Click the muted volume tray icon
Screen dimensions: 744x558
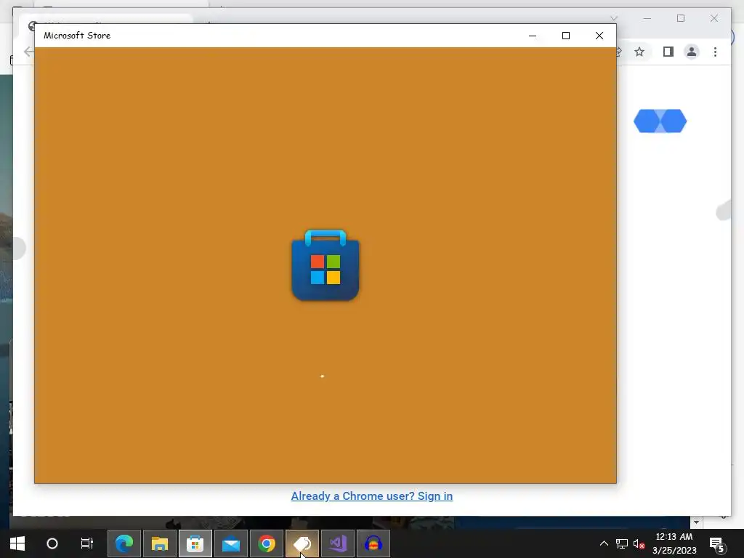coord(639,543)
